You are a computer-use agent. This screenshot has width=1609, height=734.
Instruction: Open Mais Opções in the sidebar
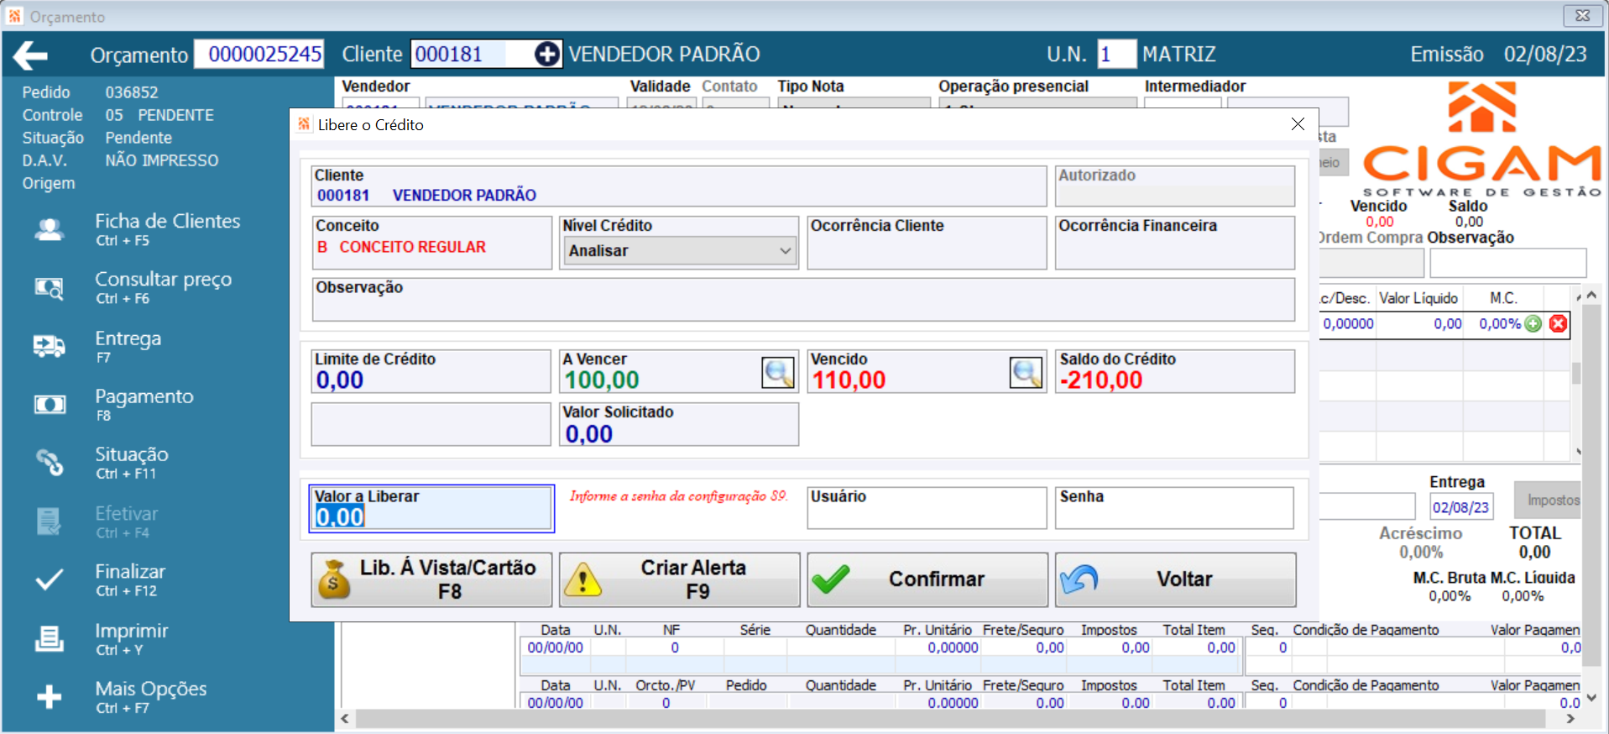[150, 695]
